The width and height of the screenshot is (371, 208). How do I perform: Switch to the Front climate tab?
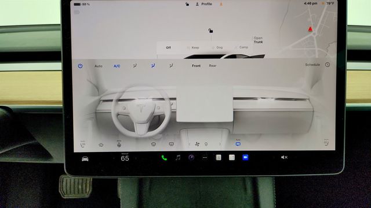pos(196,66)
